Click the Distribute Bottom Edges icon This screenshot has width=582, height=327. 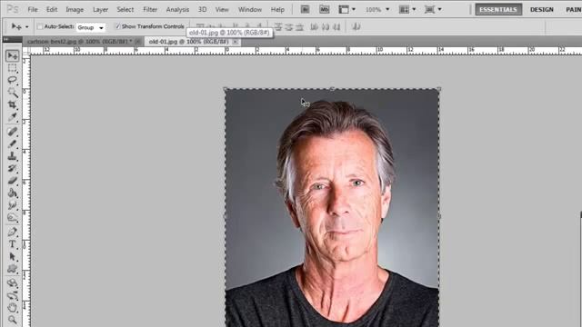pos(299,26)
